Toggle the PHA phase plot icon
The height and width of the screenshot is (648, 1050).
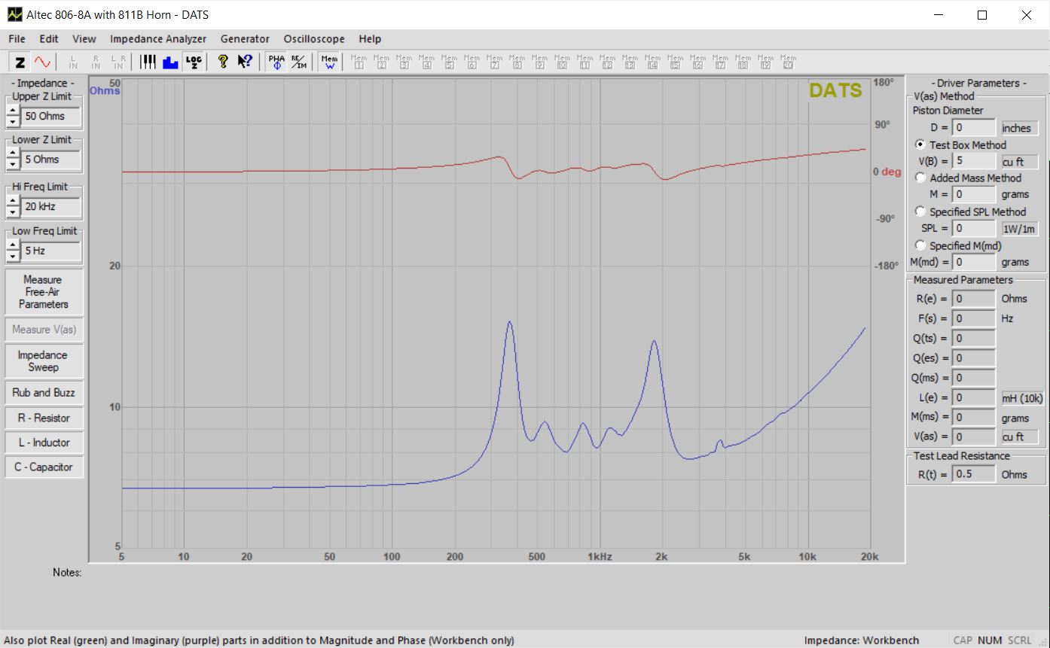tap(276, 62)
